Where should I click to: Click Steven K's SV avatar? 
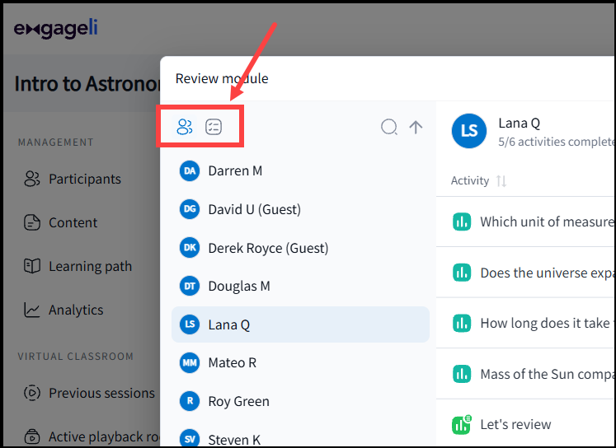(190, 439)
